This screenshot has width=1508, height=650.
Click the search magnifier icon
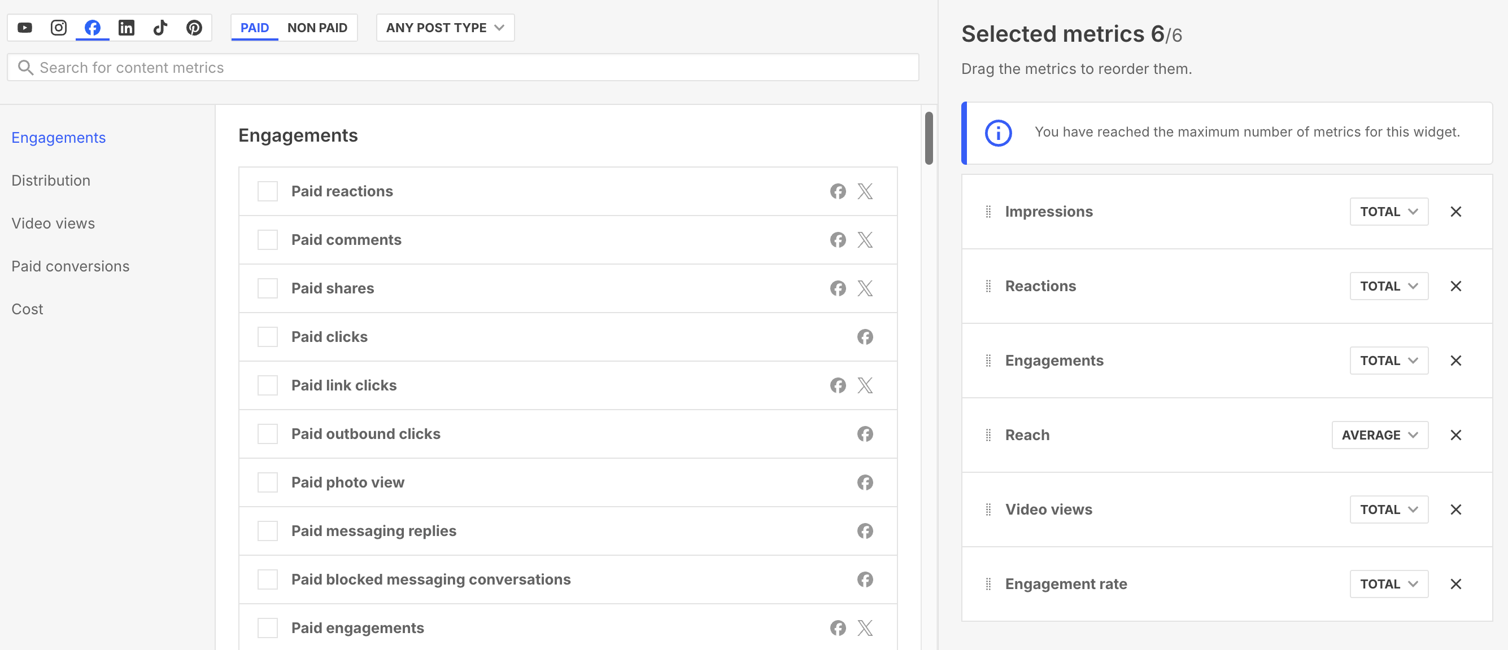click(x=25, y=68)
